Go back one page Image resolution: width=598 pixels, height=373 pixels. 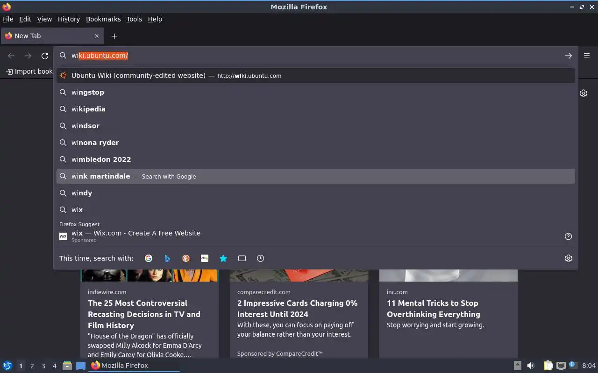click(11, 56)
